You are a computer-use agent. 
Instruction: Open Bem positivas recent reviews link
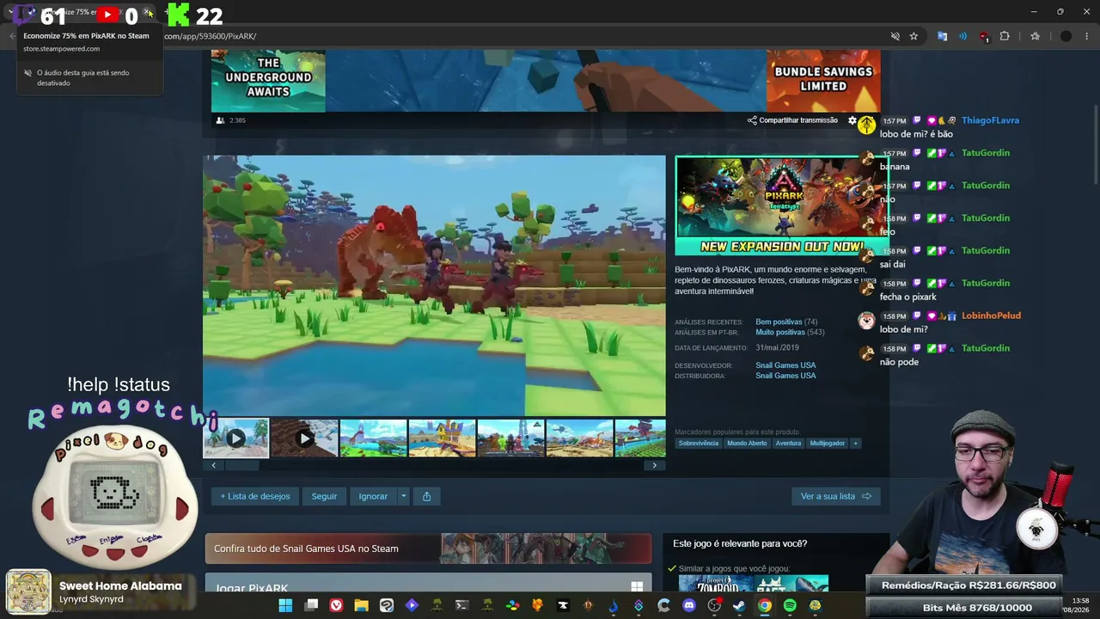click(779, 322)
